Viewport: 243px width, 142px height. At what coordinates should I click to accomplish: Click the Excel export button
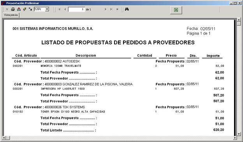pos(176,10)
